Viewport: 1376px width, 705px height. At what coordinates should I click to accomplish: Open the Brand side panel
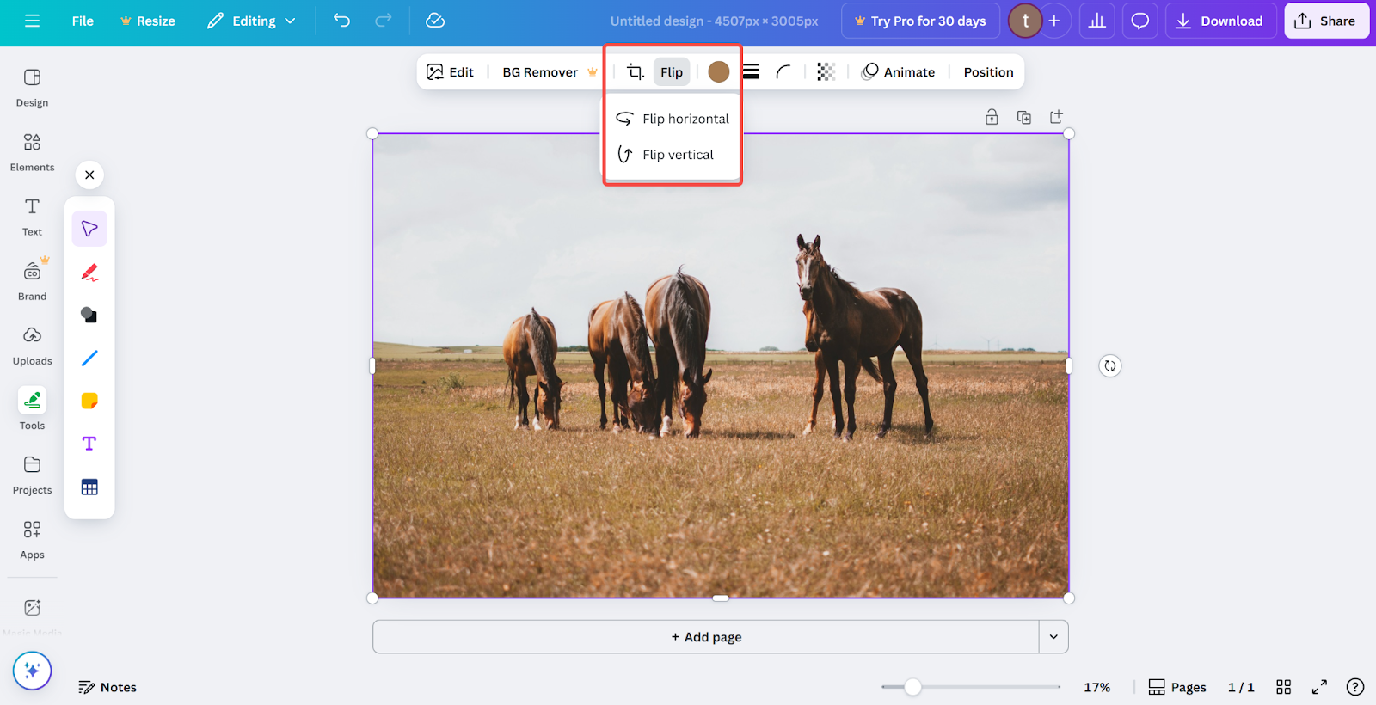pyautogui.click(x=32, y=281)
